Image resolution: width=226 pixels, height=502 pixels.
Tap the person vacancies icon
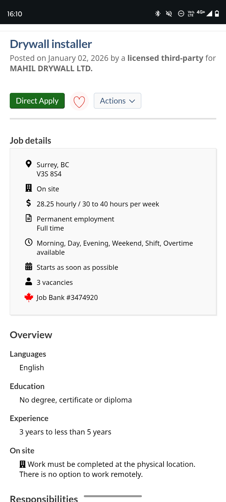point(29,281)
